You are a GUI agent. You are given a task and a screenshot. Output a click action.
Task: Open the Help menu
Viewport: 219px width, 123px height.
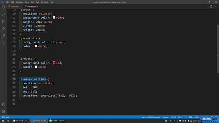[x=51, y=2]
